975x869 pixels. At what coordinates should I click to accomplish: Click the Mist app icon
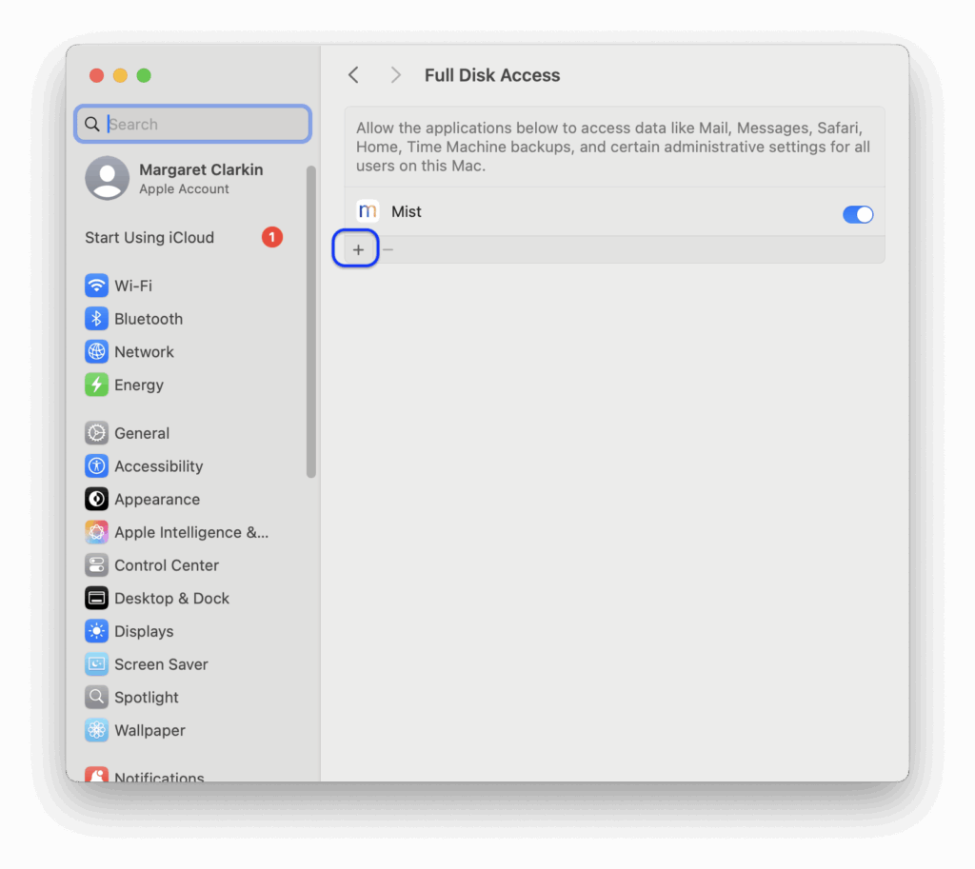pos(368,211)
